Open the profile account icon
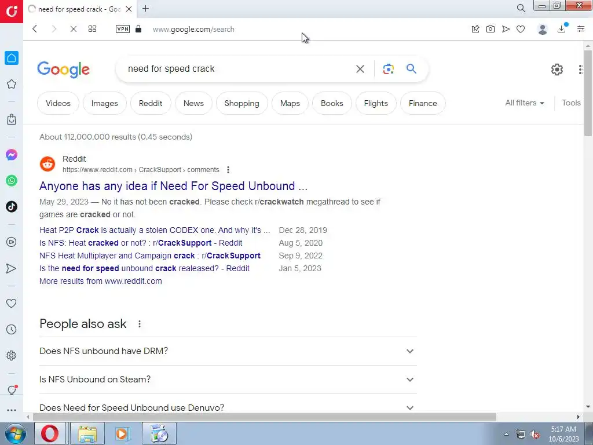593x445 pixels. 542,29
